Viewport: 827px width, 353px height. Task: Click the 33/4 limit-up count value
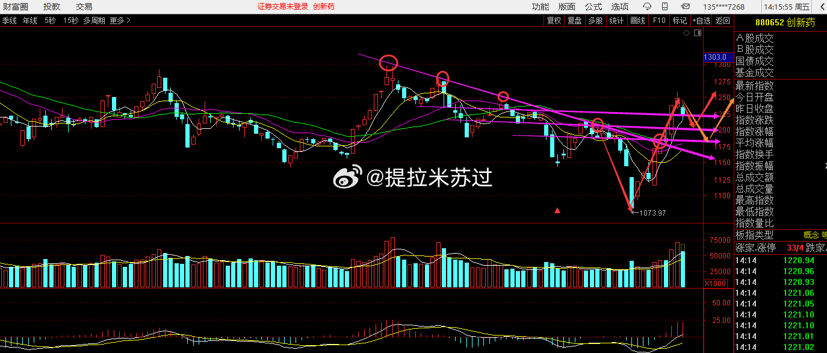(x=794, y=248)
